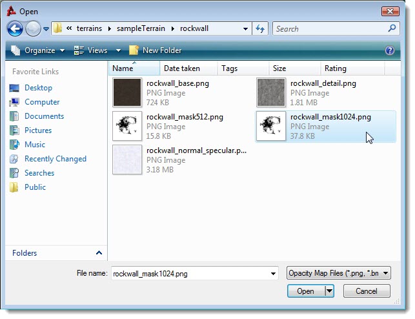415x319 pixels.
Task: Sort by Rating column header
Action: click(352, 68)
